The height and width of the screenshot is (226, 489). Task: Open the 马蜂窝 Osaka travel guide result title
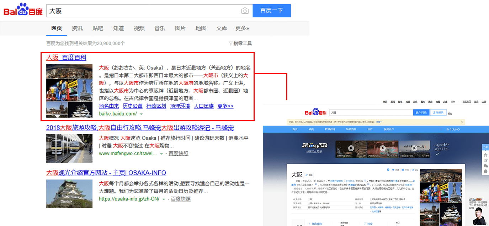point(140,128)
